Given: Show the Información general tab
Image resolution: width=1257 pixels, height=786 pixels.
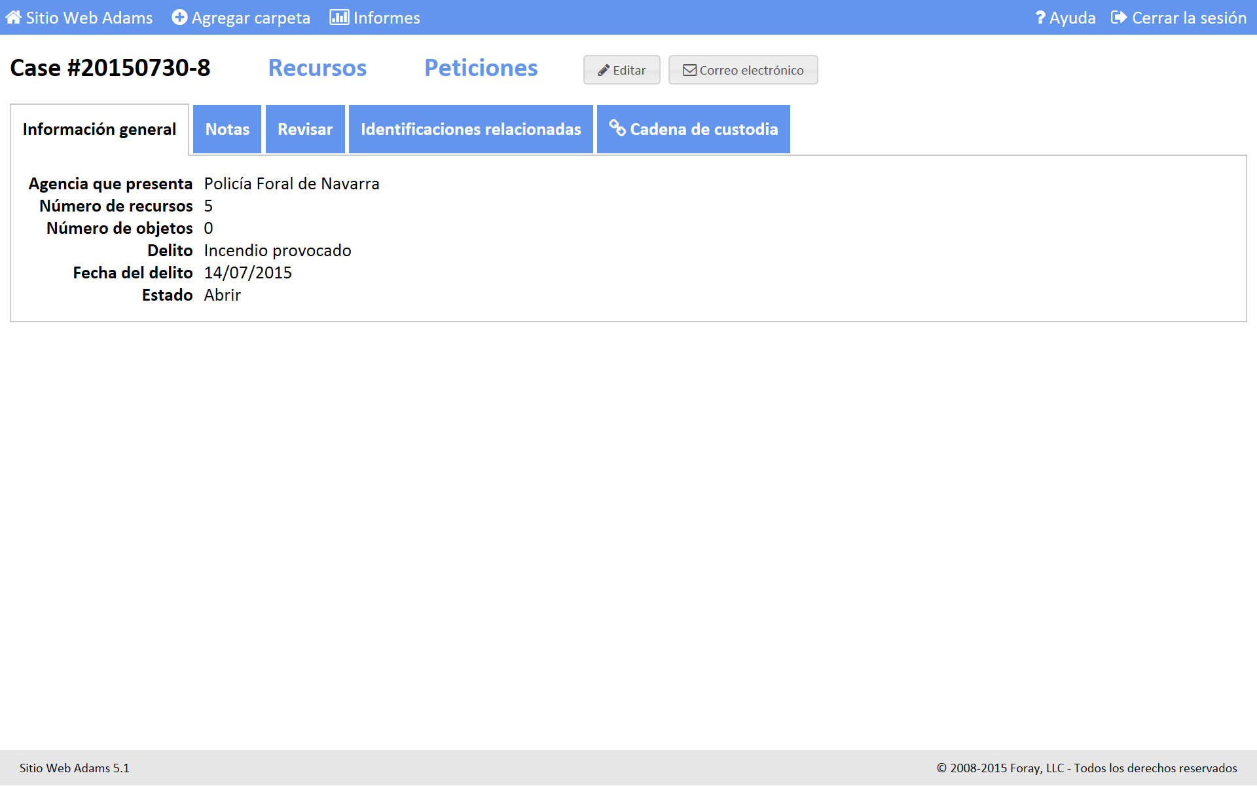Looking at the screenshot, I should click(x=100, y=129).
